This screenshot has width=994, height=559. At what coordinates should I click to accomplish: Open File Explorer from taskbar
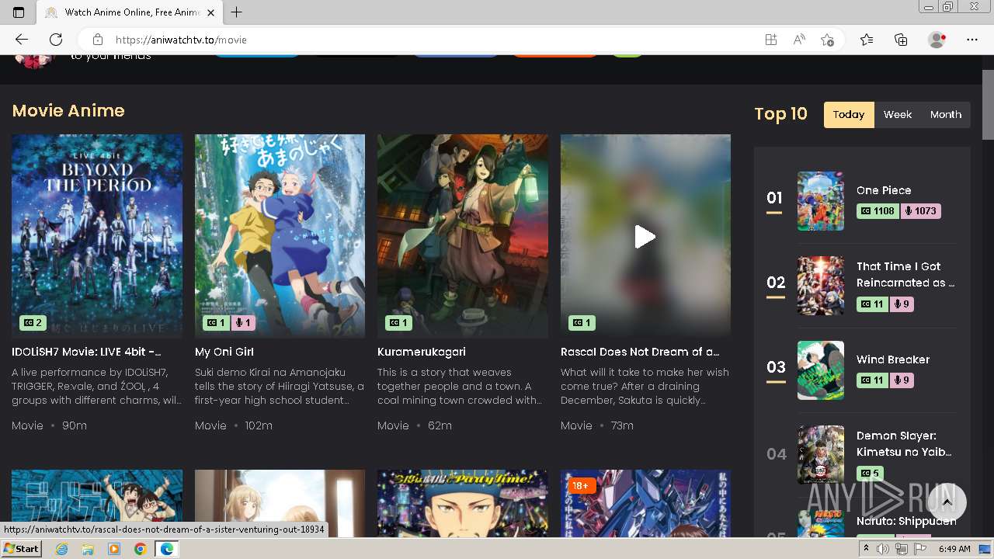(x=88, y=549)
